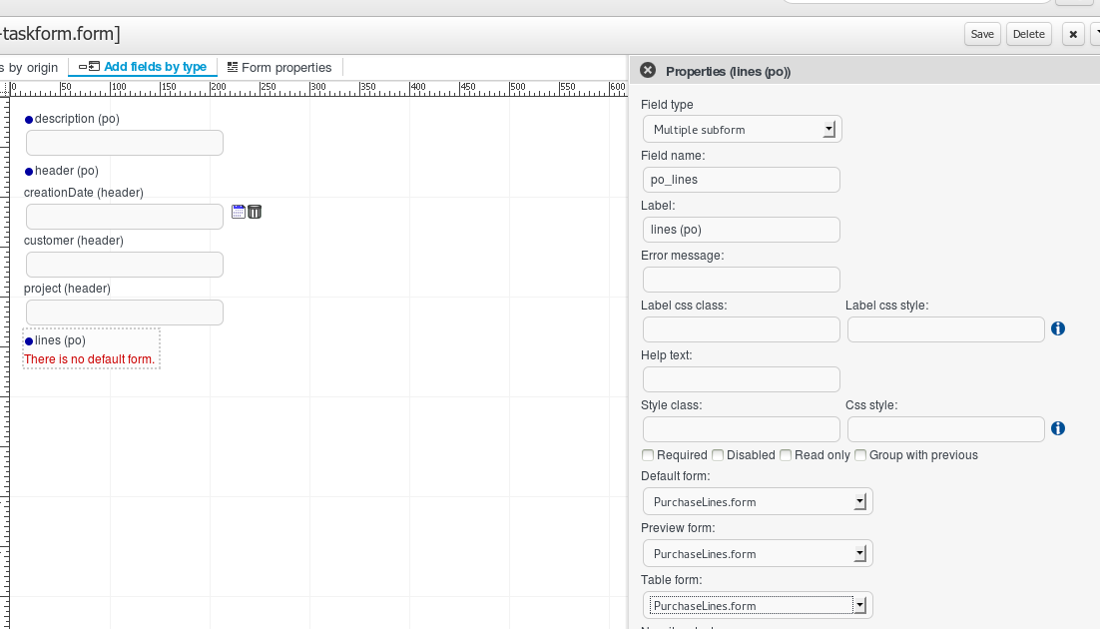The height and width of the screenshot is (629, 1100).
Task: Select the blue dot marker beside lines (po)
Action: 28,340
